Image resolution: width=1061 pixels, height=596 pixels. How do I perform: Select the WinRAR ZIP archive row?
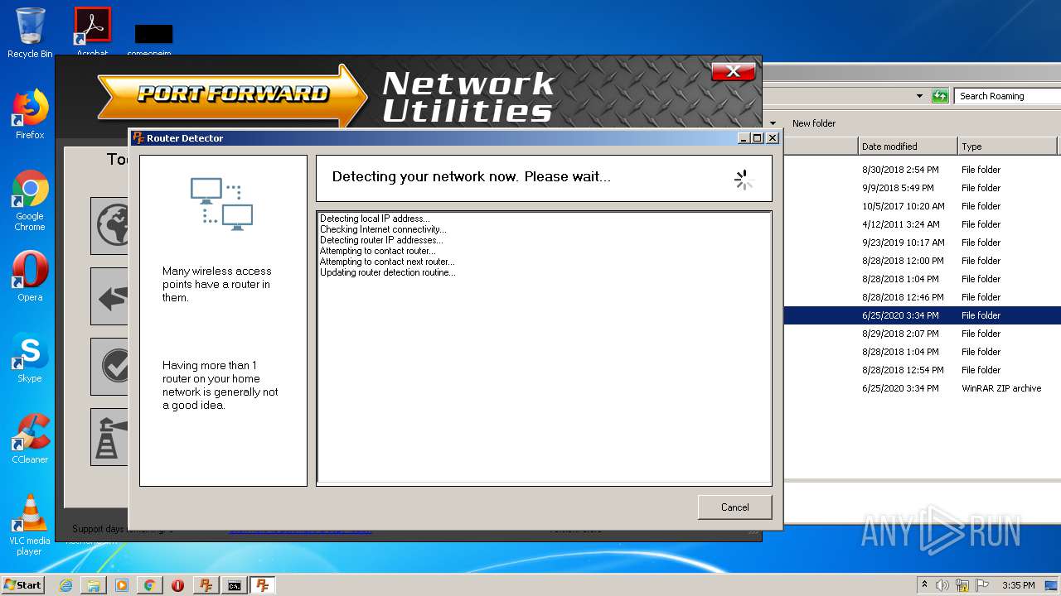point(923,388)
